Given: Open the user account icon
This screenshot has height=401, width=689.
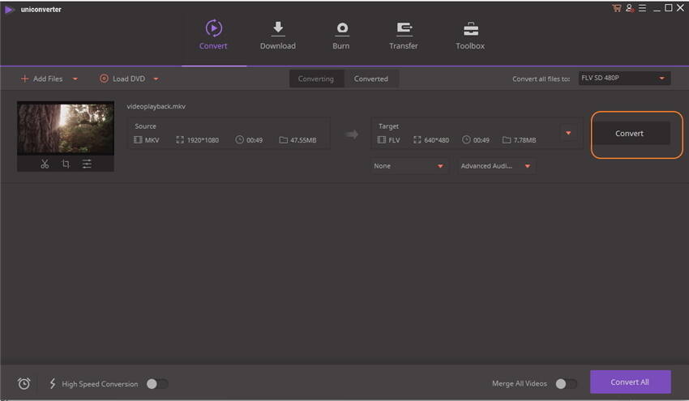Looking at the screenshot, I should point(630,8).
